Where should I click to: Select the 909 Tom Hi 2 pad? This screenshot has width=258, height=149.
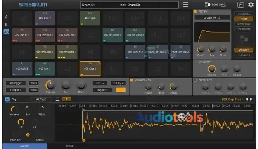[x=135, y=52]
